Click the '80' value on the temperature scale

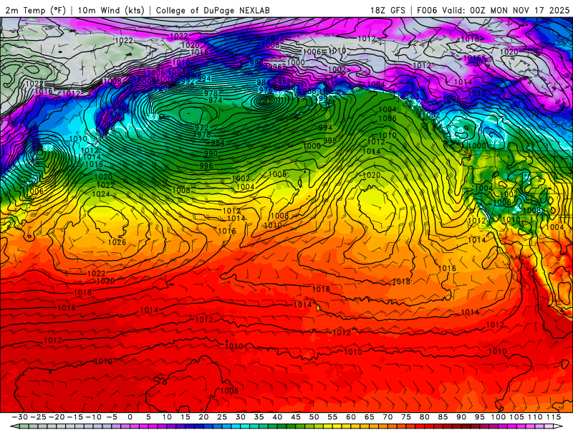pyautogui.click(x=424, y=417)
